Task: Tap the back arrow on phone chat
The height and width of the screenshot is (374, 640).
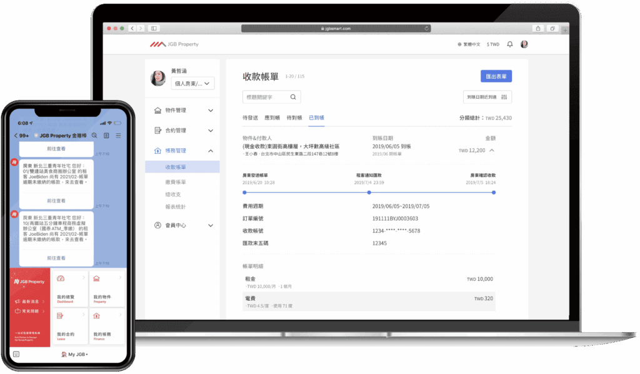Action: click(x=16, y=136)
